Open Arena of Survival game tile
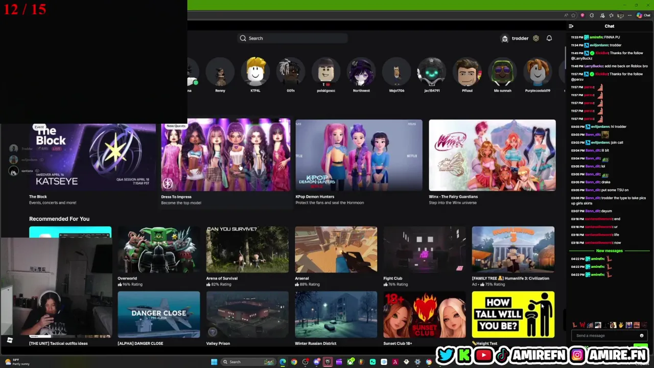654x368 pixels. click(x=247, y=250)
